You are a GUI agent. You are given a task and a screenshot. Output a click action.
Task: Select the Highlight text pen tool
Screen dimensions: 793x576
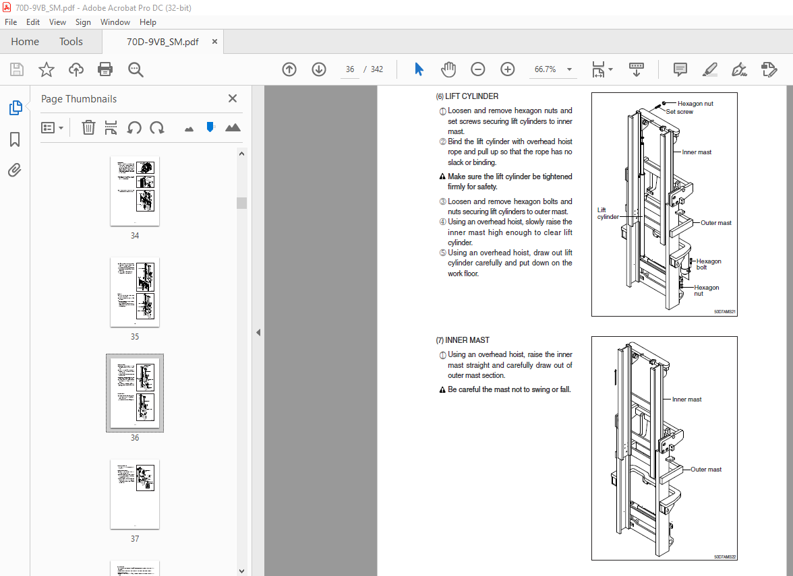[x=710, y=69]
